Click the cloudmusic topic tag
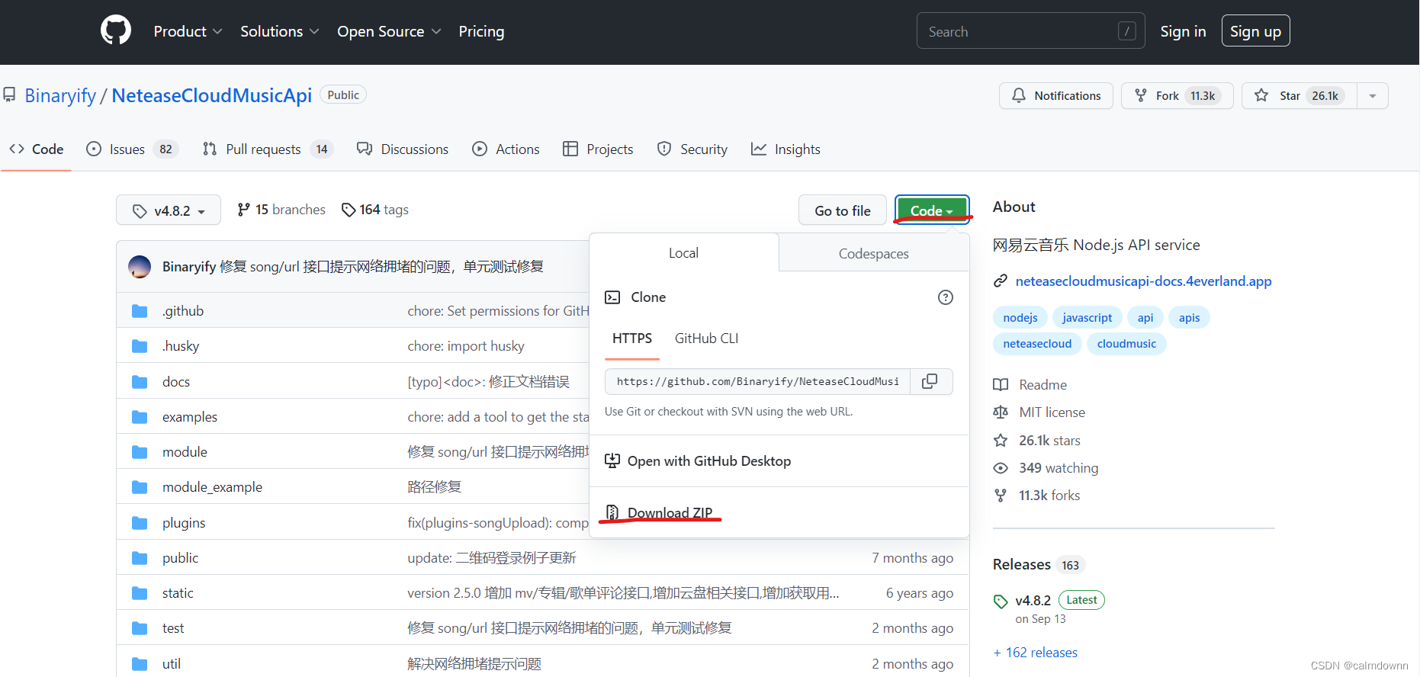1420x677 pixels. [1126, 344]
